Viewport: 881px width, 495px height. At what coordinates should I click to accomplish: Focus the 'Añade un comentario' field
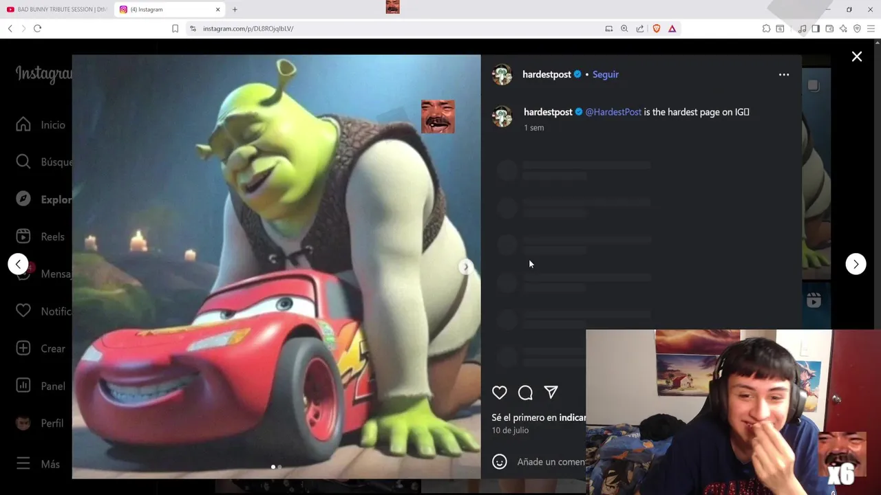(x=551, y=462)
